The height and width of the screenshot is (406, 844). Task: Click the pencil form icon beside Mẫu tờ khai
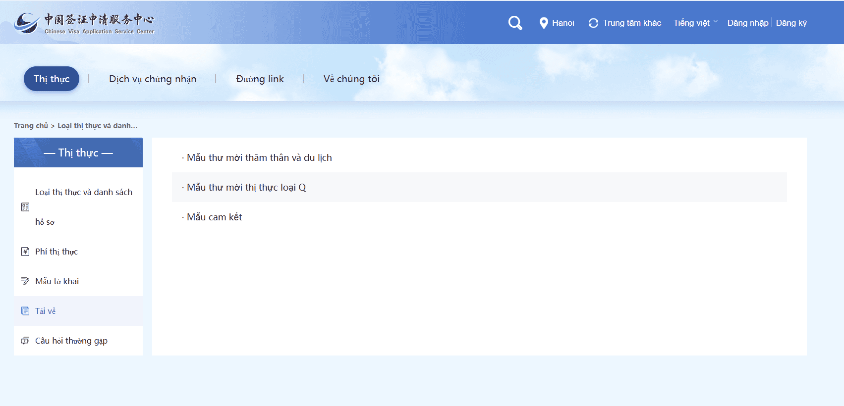tap(25, 281)
